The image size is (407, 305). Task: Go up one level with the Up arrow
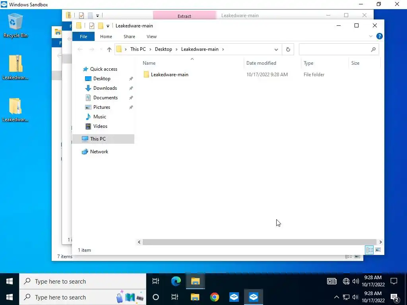pos(109,49)
